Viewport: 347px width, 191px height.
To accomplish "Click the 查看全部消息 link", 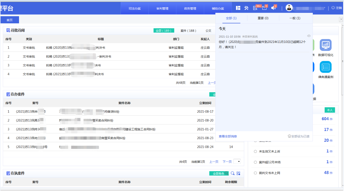I will pos(228,136).
